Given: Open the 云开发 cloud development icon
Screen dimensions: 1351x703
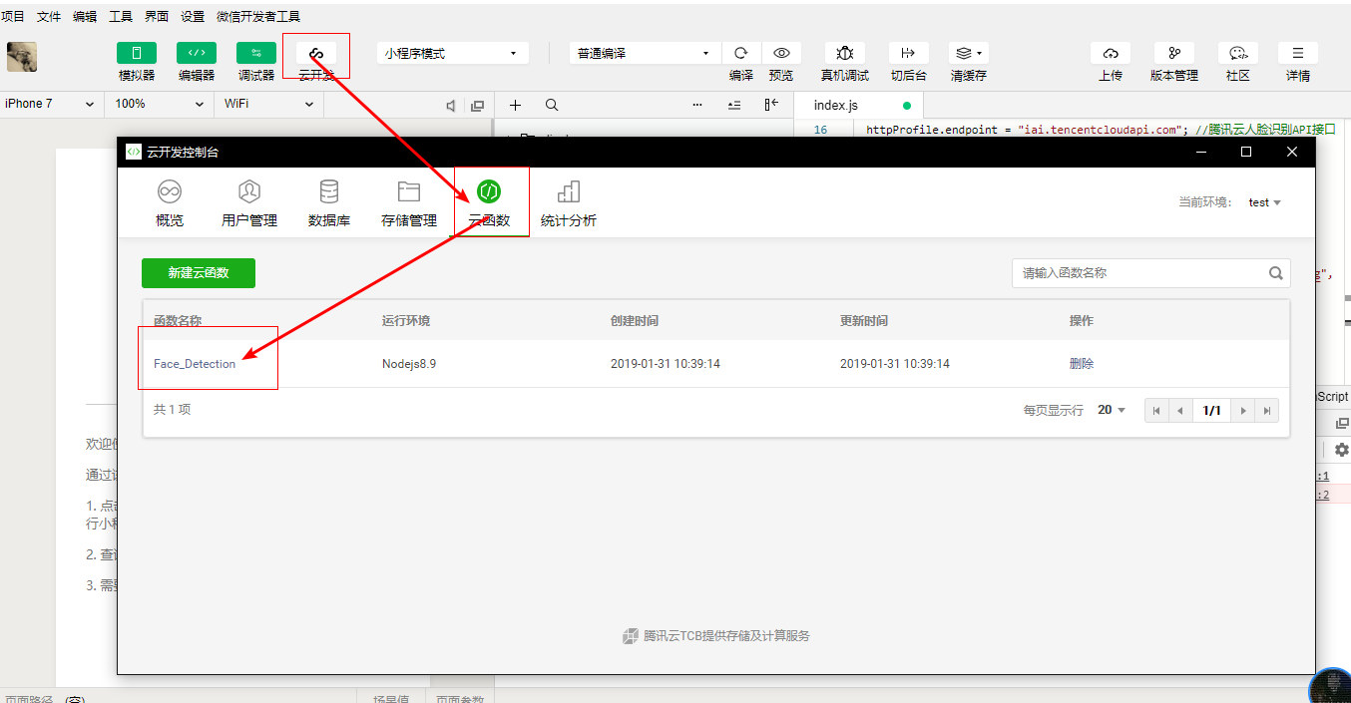Looking at the screenshot, I should pyautogui.click(x=316, y=54).
